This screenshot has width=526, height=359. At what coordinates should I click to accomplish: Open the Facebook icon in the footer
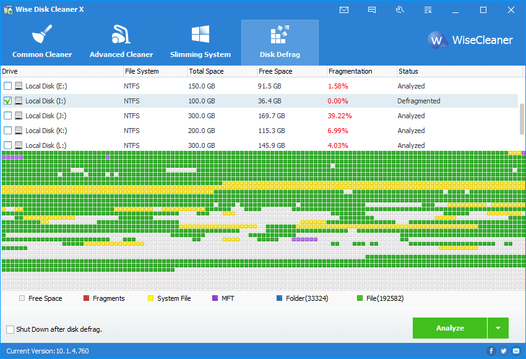[491, 351]
